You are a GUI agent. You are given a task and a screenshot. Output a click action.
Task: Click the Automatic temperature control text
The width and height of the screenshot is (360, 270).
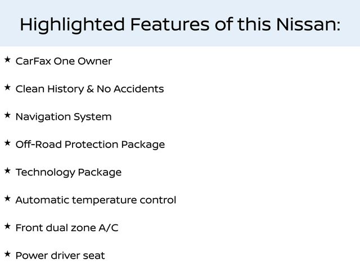point(96,200)
